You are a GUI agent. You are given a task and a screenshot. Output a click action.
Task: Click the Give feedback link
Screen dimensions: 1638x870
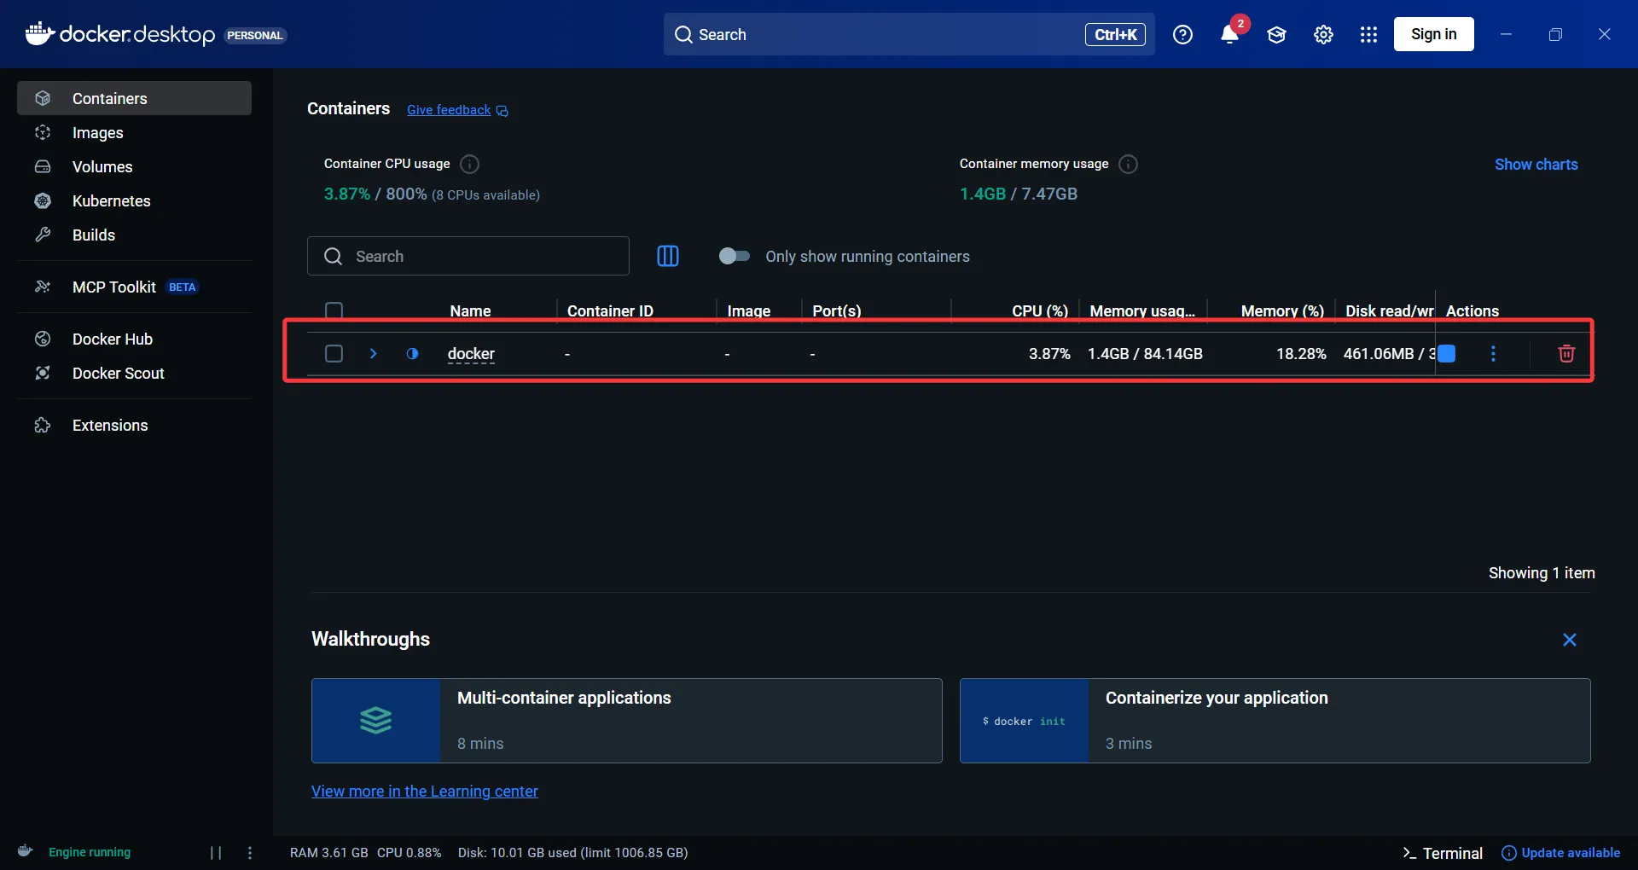click(449, 110)
